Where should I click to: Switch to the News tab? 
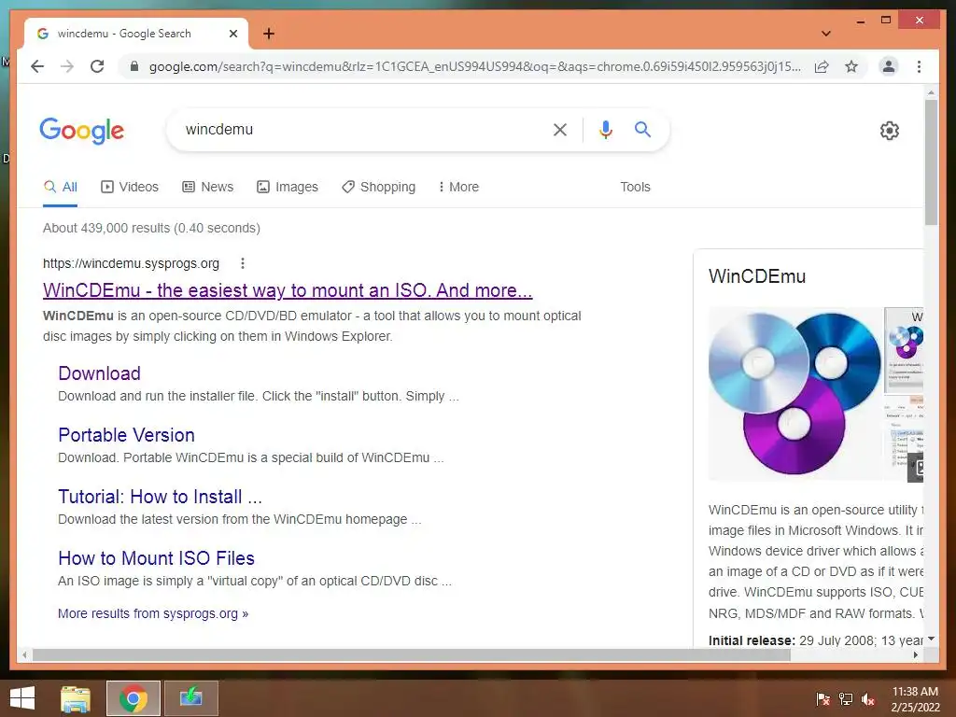coord(208,187)
